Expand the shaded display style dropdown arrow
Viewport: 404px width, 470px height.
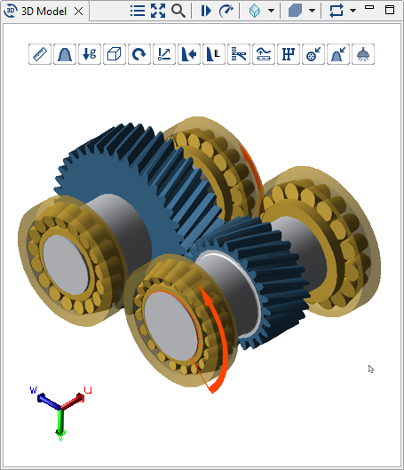coord(312,11)
